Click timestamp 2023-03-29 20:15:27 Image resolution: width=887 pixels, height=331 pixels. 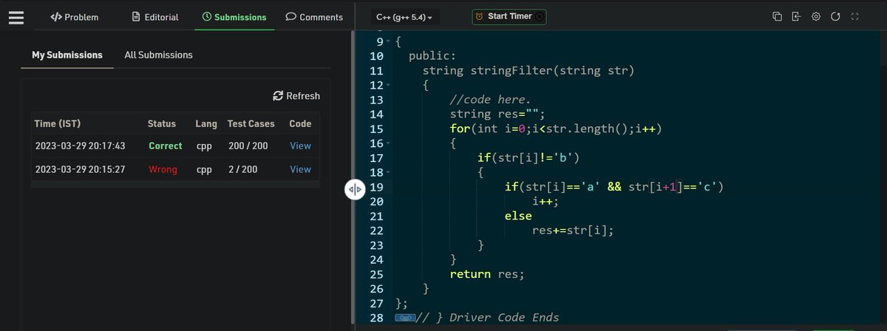[x=80, y=169]
